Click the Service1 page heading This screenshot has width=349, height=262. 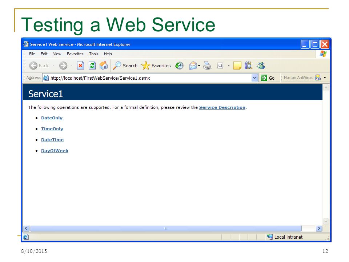pos(45,94)
